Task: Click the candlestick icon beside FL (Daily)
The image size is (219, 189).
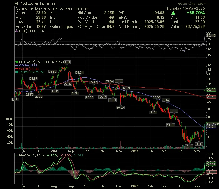Action: [17, 62]
